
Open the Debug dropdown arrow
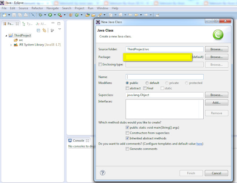tap(45, 15)
